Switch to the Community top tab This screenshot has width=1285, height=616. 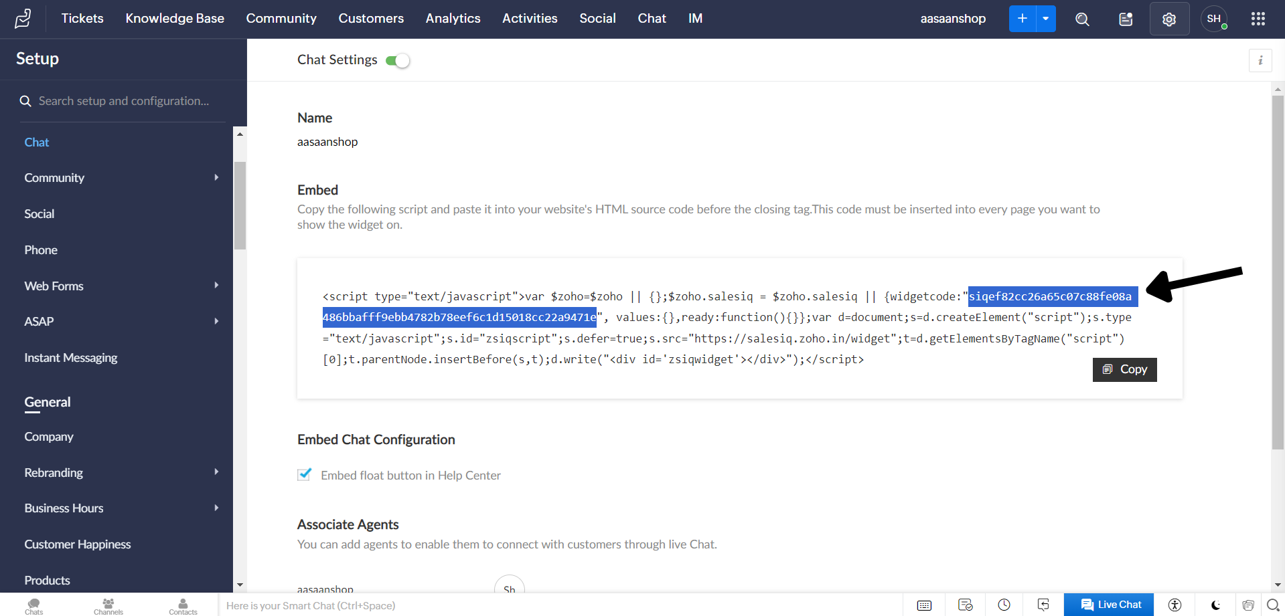pos(281,19)
